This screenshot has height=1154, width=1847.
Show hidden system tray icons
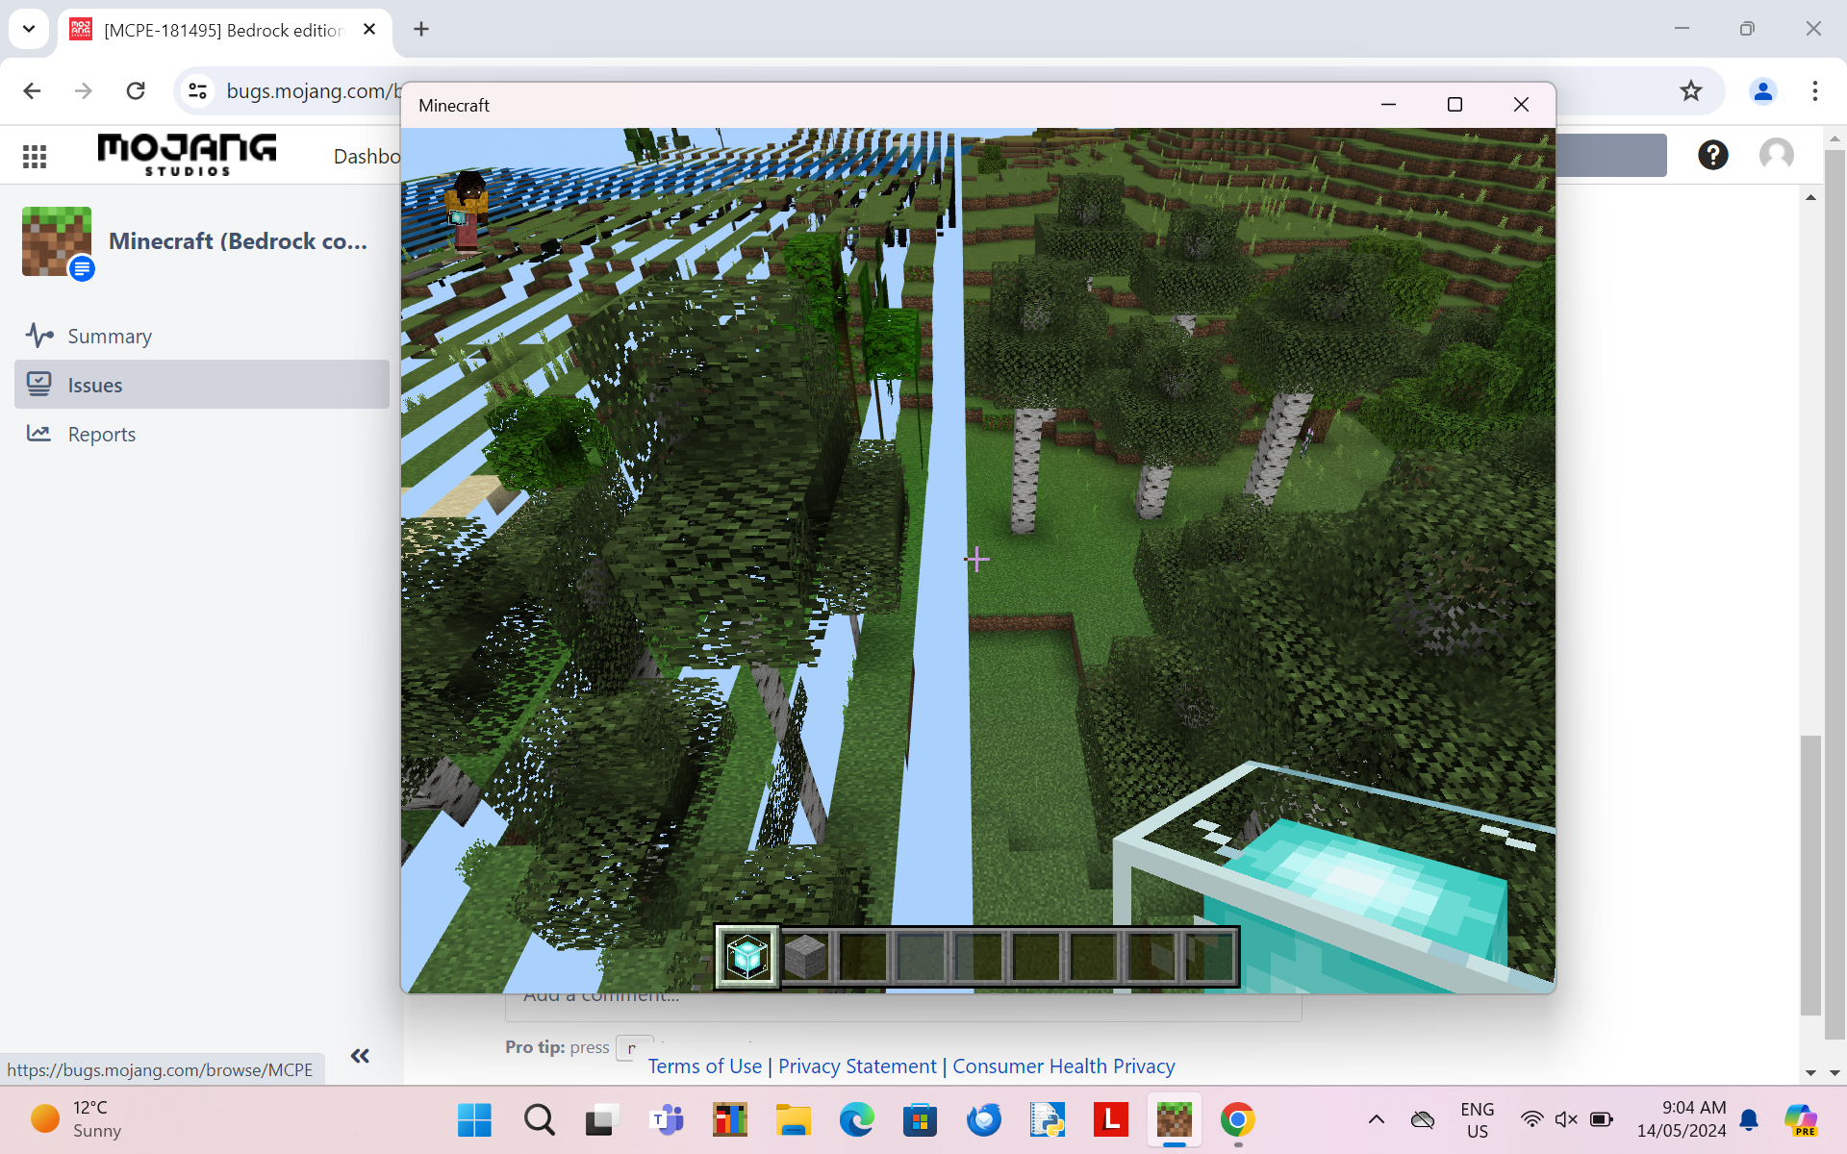coord(1377,1119)
